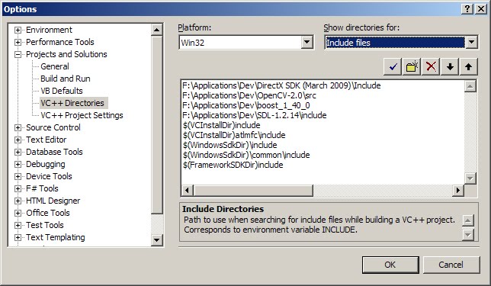Open the Show directories for dropdown
This screenshot has width=491, height=286.
tap(472, 42)
